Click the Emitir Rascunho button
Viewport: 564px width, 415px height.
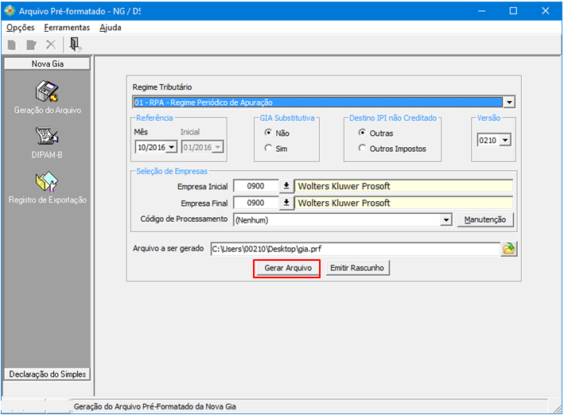[357, 268]
